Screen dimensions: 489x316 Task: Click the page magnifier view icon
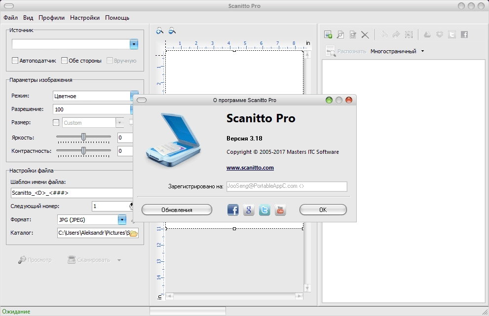340,35
